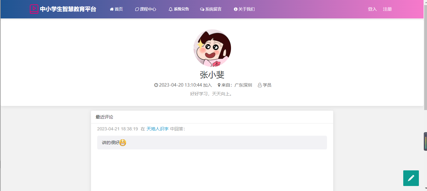
Task: Open the 首页 home menu item
Action: point(116,9)
